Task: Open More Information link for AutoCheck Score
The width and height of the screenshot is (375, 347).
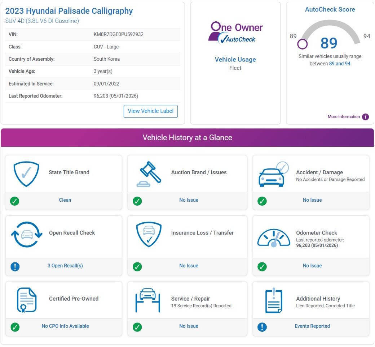Action: (x=343, y=116)
